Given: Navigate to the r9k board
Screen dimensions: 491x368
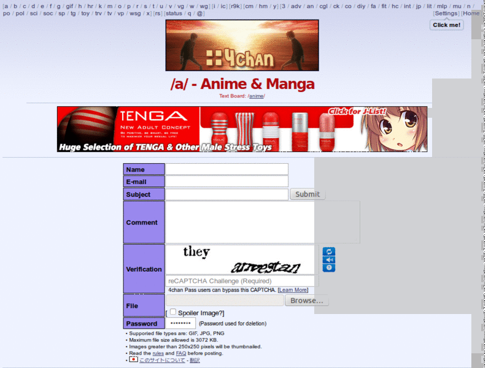Looking at the screenshot, I should pyautogui.click(x=236, y=6).
